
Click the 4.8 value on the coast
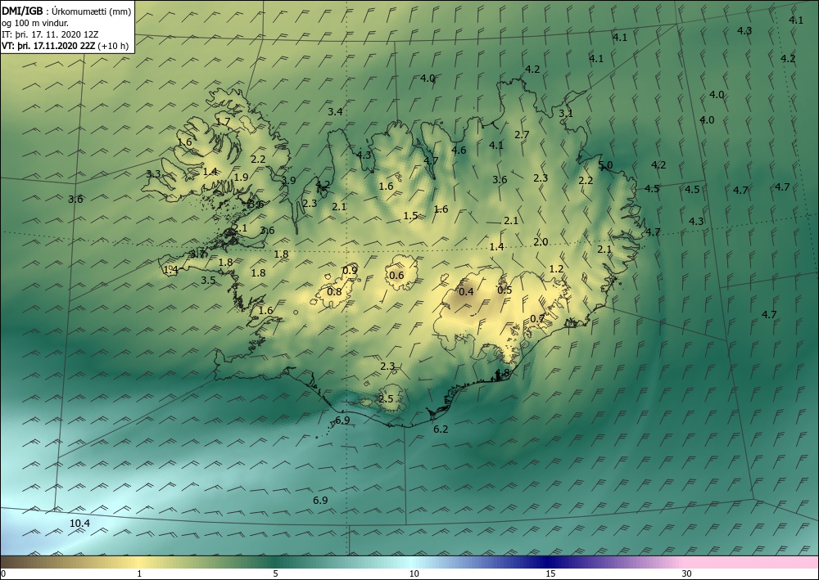[502, 373]
